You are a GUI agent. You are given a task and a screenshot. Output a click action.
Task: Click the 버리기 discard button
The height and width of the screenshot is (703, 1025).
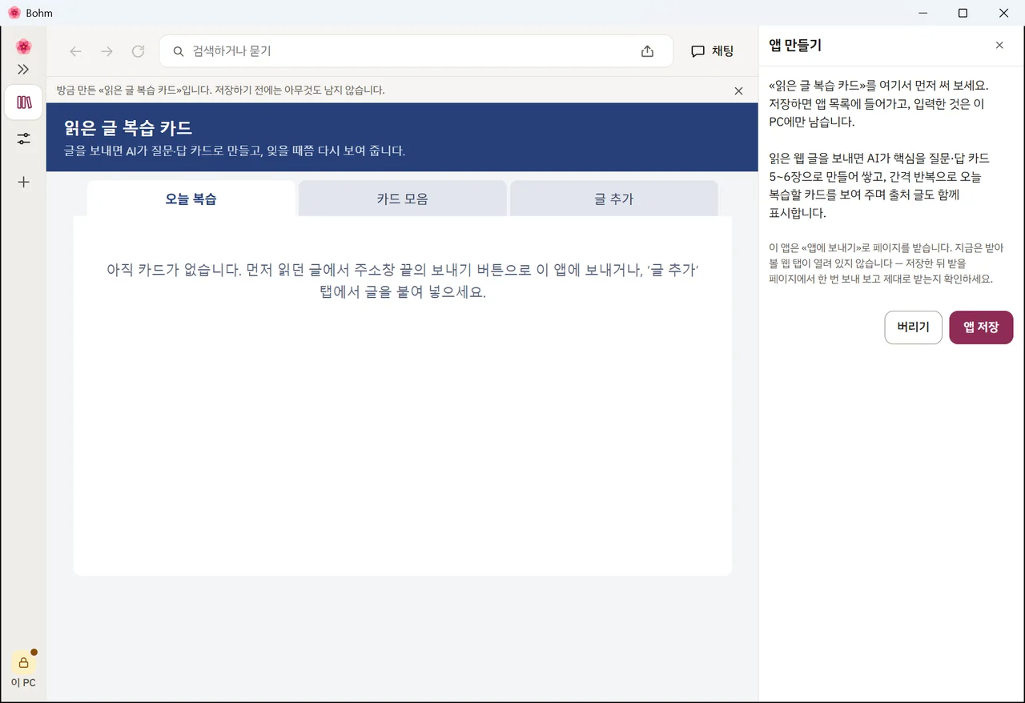tap(913, 327)
